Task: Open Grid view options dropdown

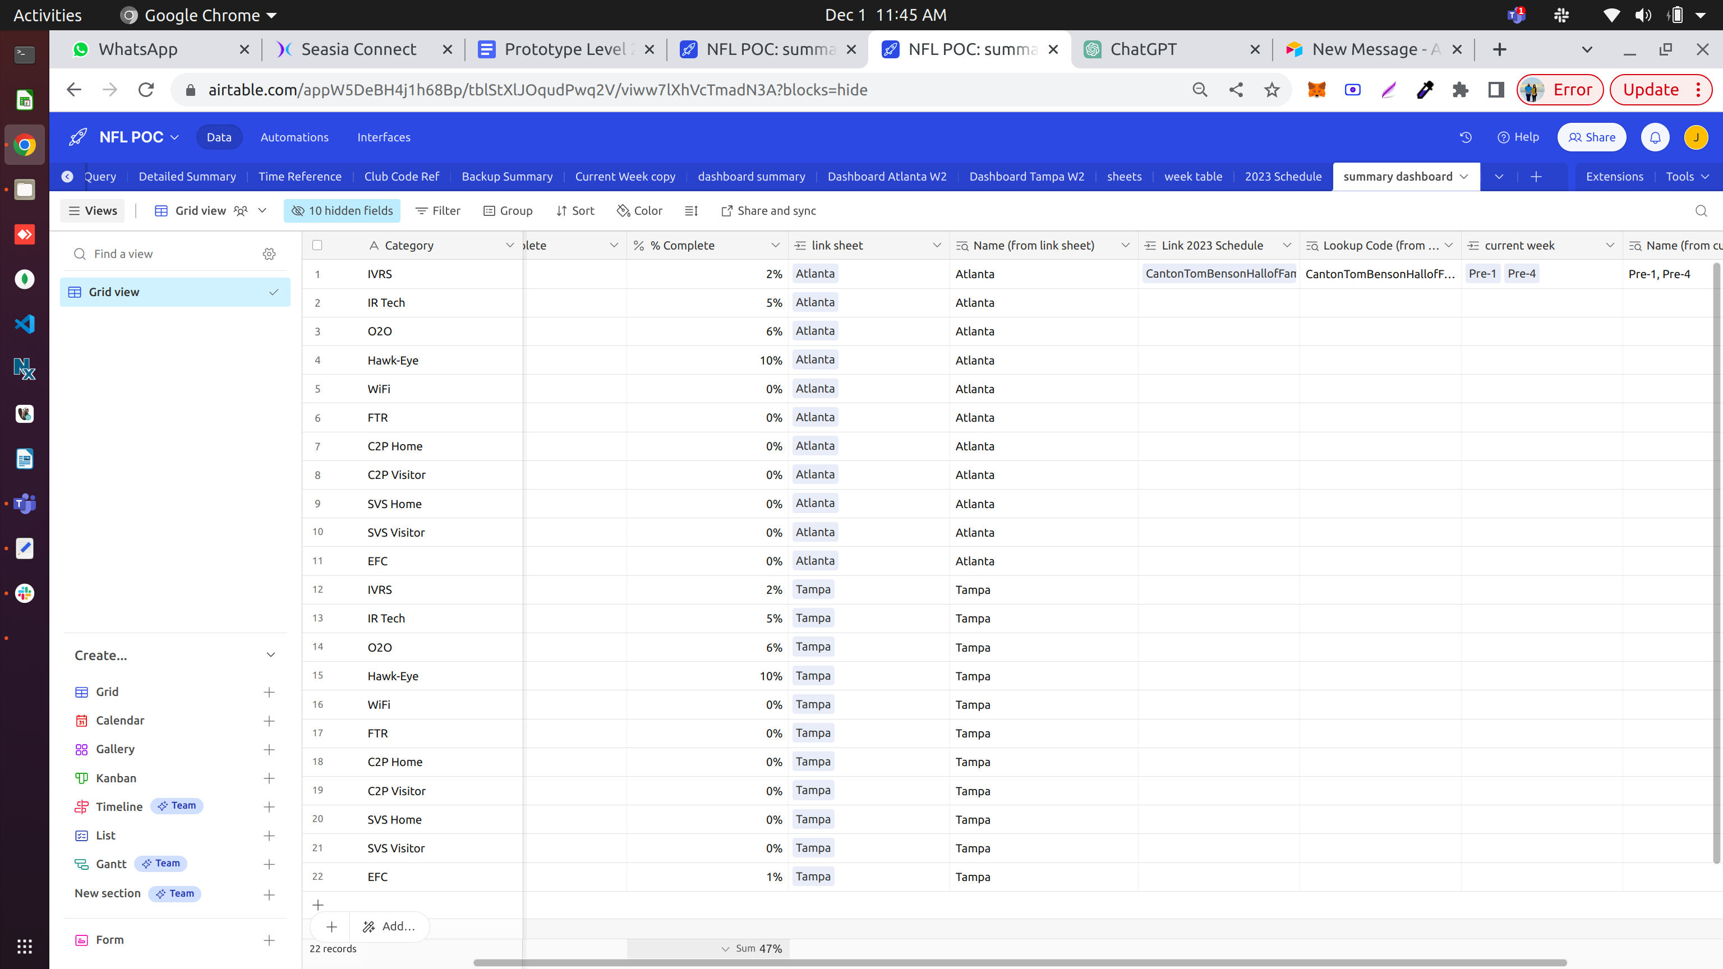Action: 262,211
